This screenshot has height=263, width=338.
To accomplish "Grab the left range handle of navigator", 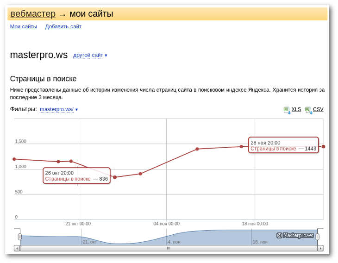I will tap(20, 237).
